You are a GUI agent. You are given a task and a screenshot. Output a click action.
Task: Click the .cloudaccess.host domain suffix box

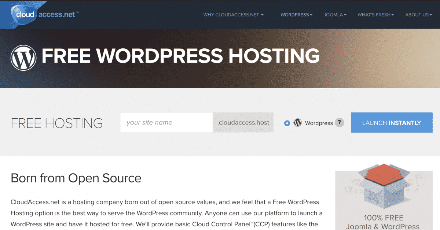(243, 122)
